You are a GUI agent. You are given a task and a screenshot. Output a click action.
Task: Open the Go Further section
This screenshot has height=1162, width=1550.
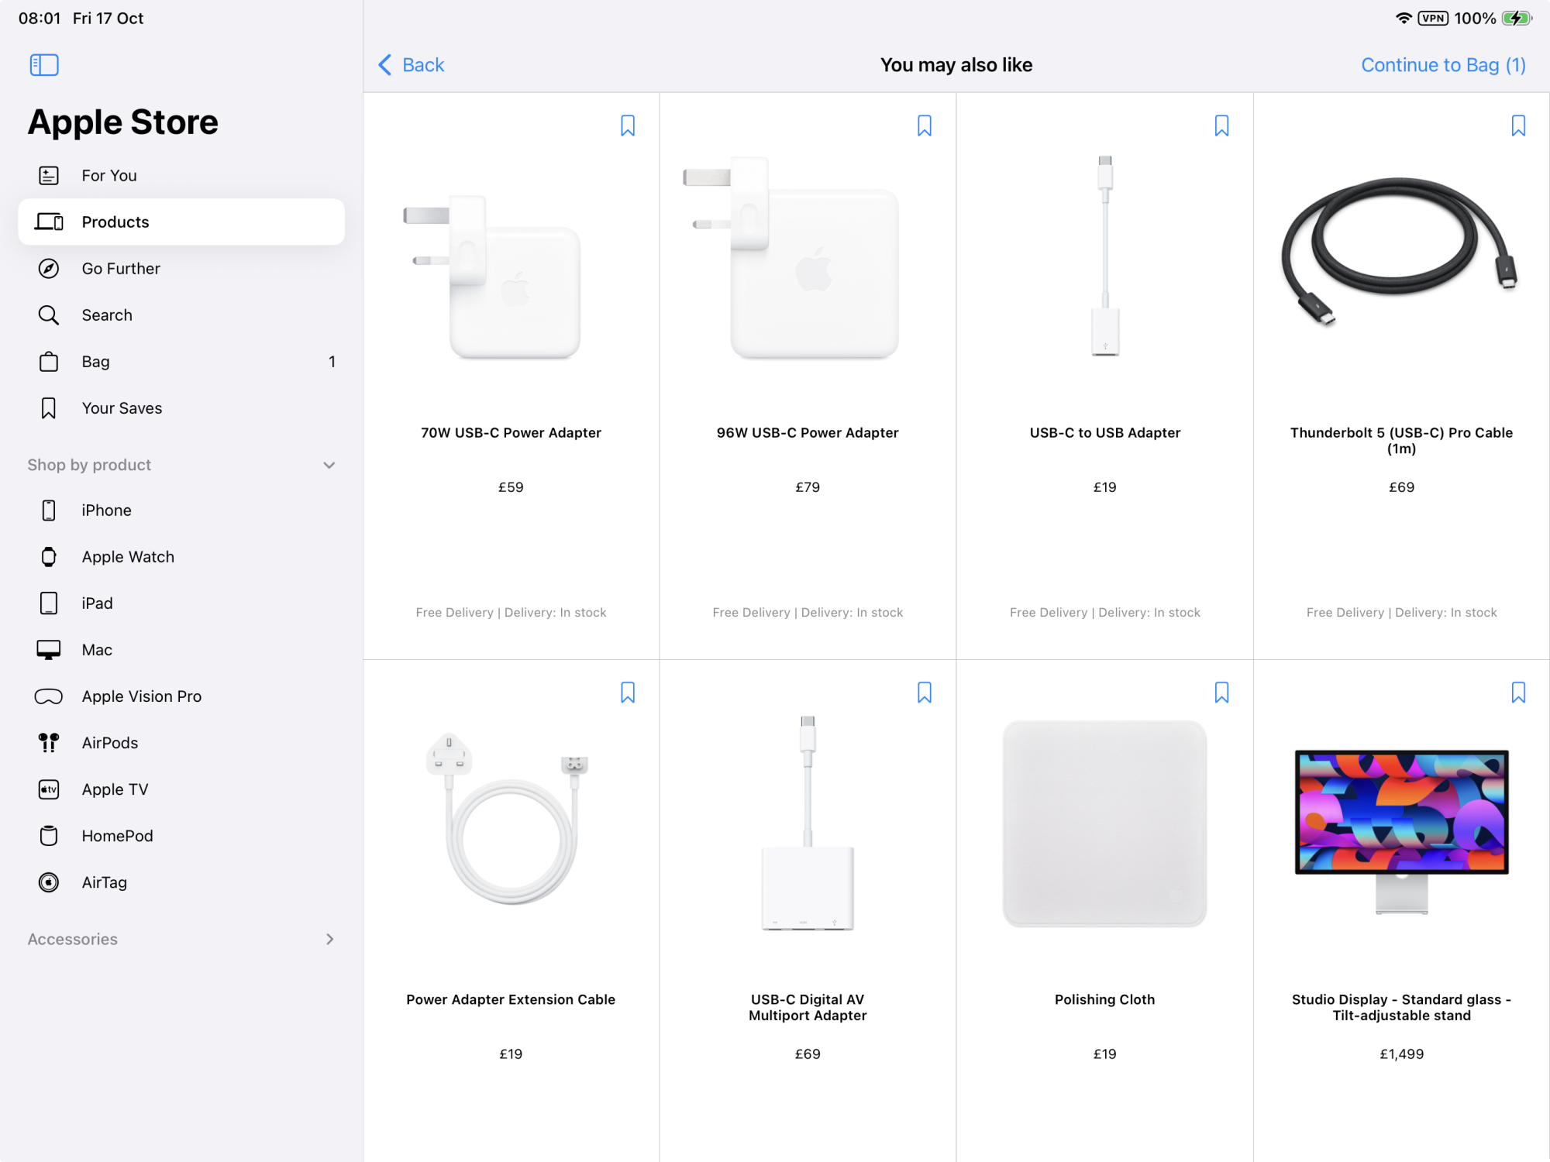click(121, 269)
